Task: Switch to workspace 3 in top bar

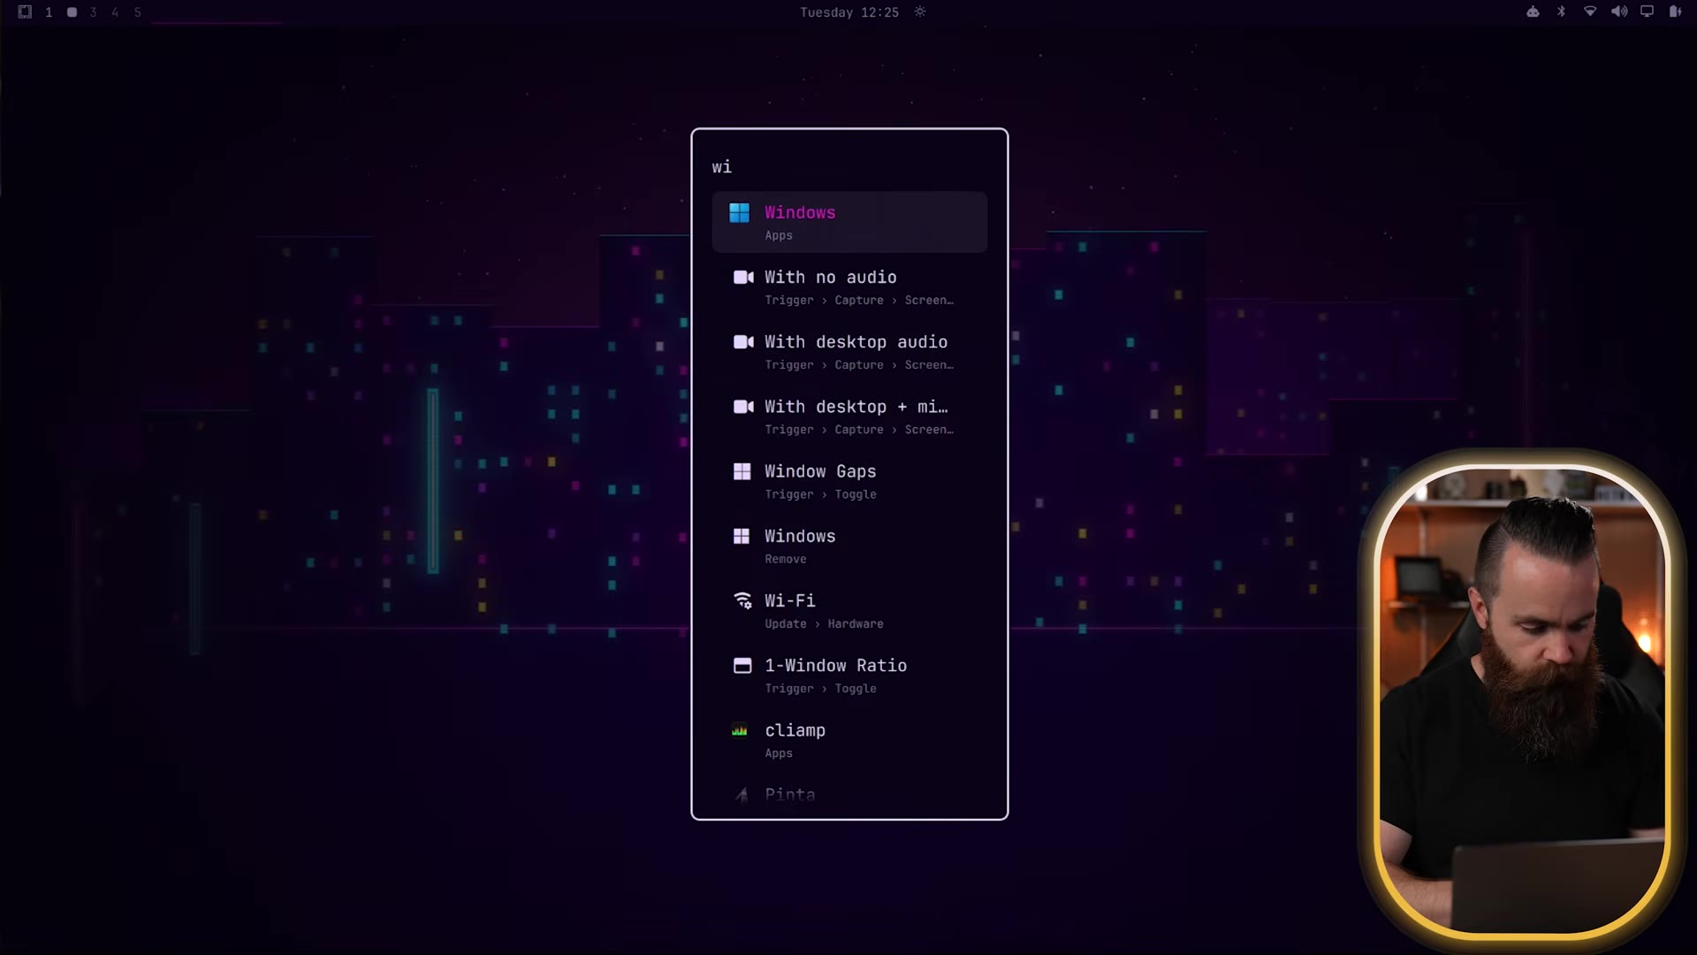Action: [x=93, y=12]
